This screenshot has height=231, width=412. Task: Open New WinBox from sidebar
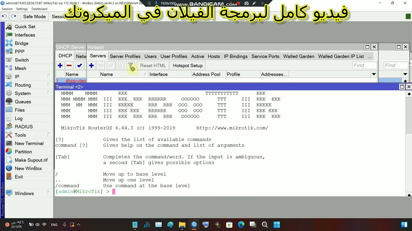pos(28,168)
